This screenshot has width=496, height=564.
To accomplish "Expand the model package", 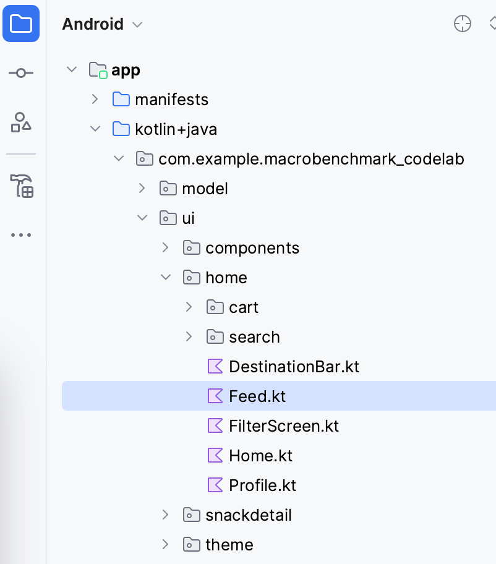I will (x=142, y=189).
